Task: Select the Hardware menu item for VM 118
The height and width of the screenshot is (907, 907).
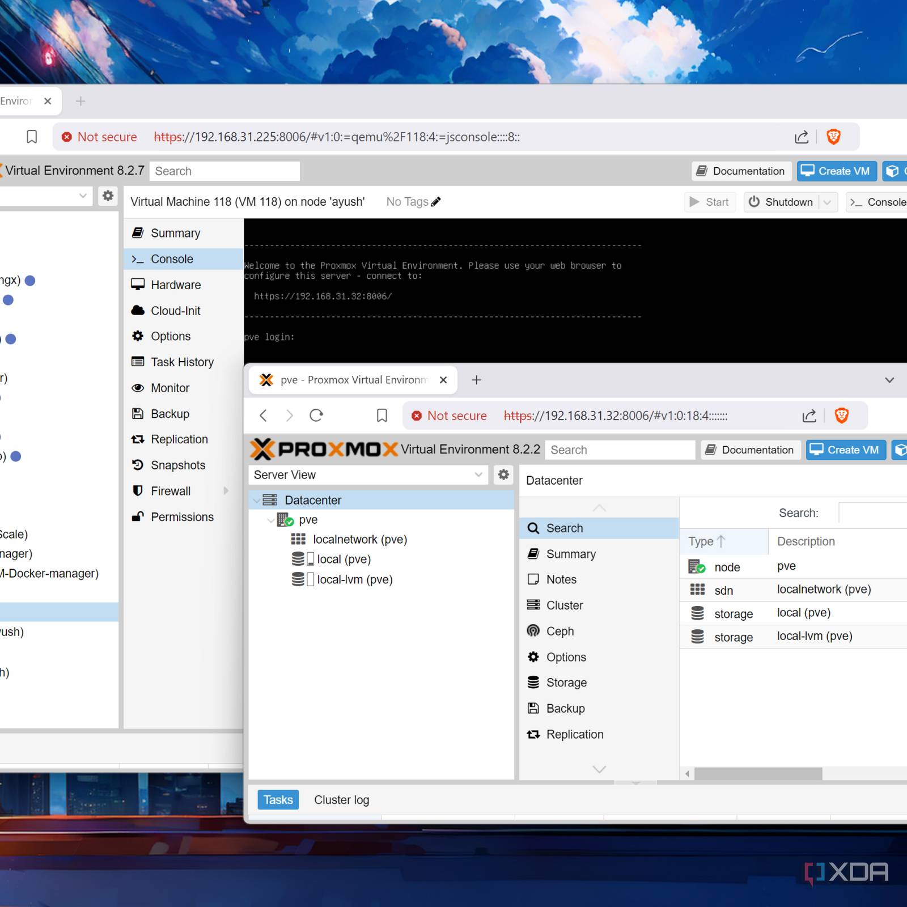Action: [175, 285]
